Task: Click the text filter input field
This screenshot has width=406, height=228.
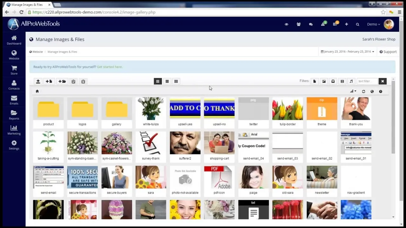Action: point(367,81)
